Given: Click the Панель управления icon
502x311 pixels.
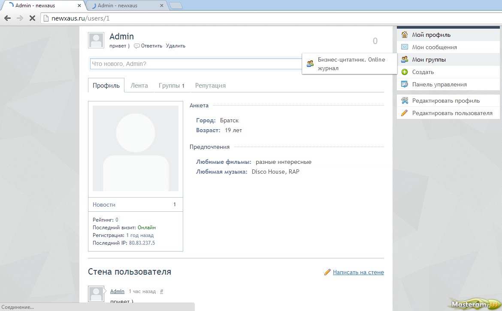Looking at the screenshot, I should (404, 84).
